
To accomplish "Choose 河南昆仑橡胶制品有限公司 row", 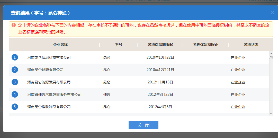I will [x=49, y=107].
